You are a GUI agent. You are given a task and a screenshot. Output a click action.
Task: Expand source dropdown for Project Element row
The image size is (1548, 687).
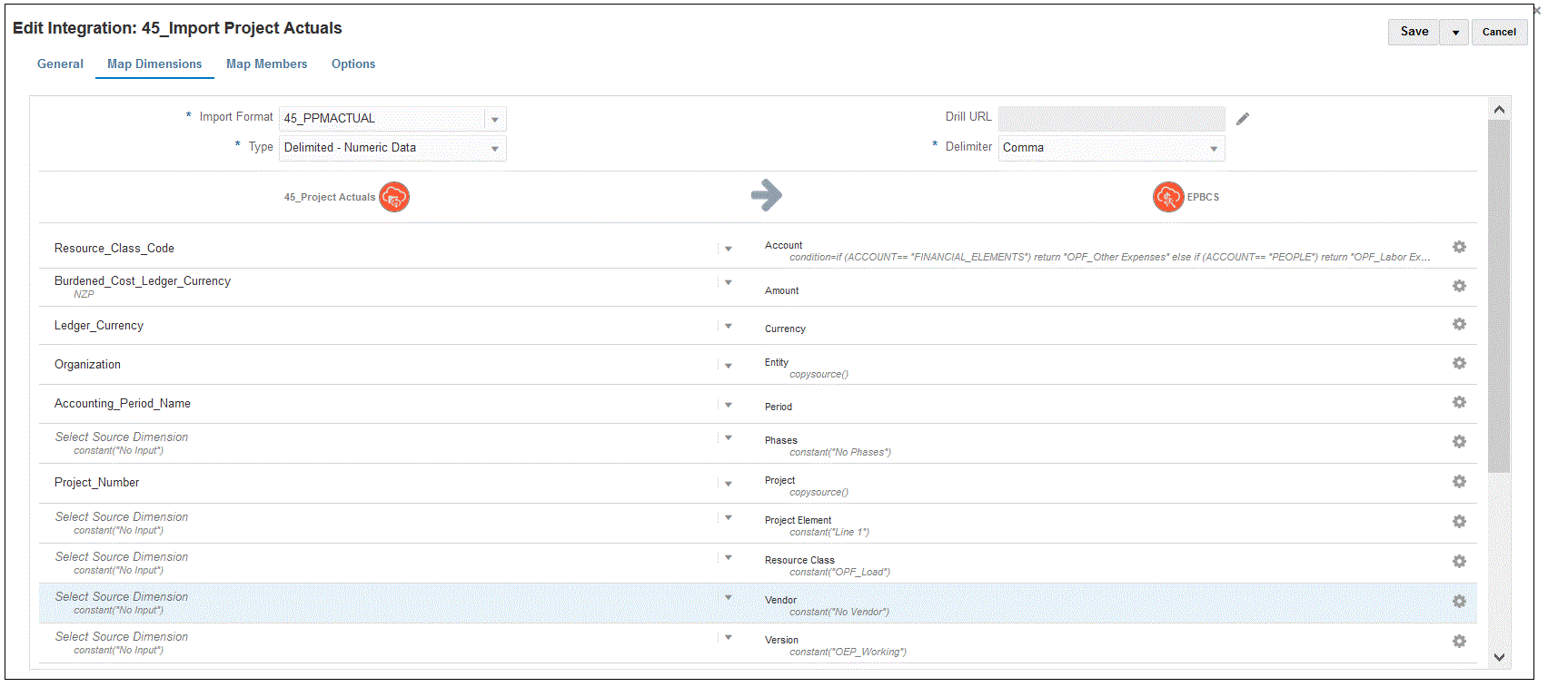(x=728, y=517)
